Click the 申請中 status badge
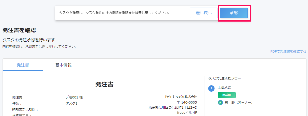The width and height of the screenshot is (308, 116). point(227,95)
